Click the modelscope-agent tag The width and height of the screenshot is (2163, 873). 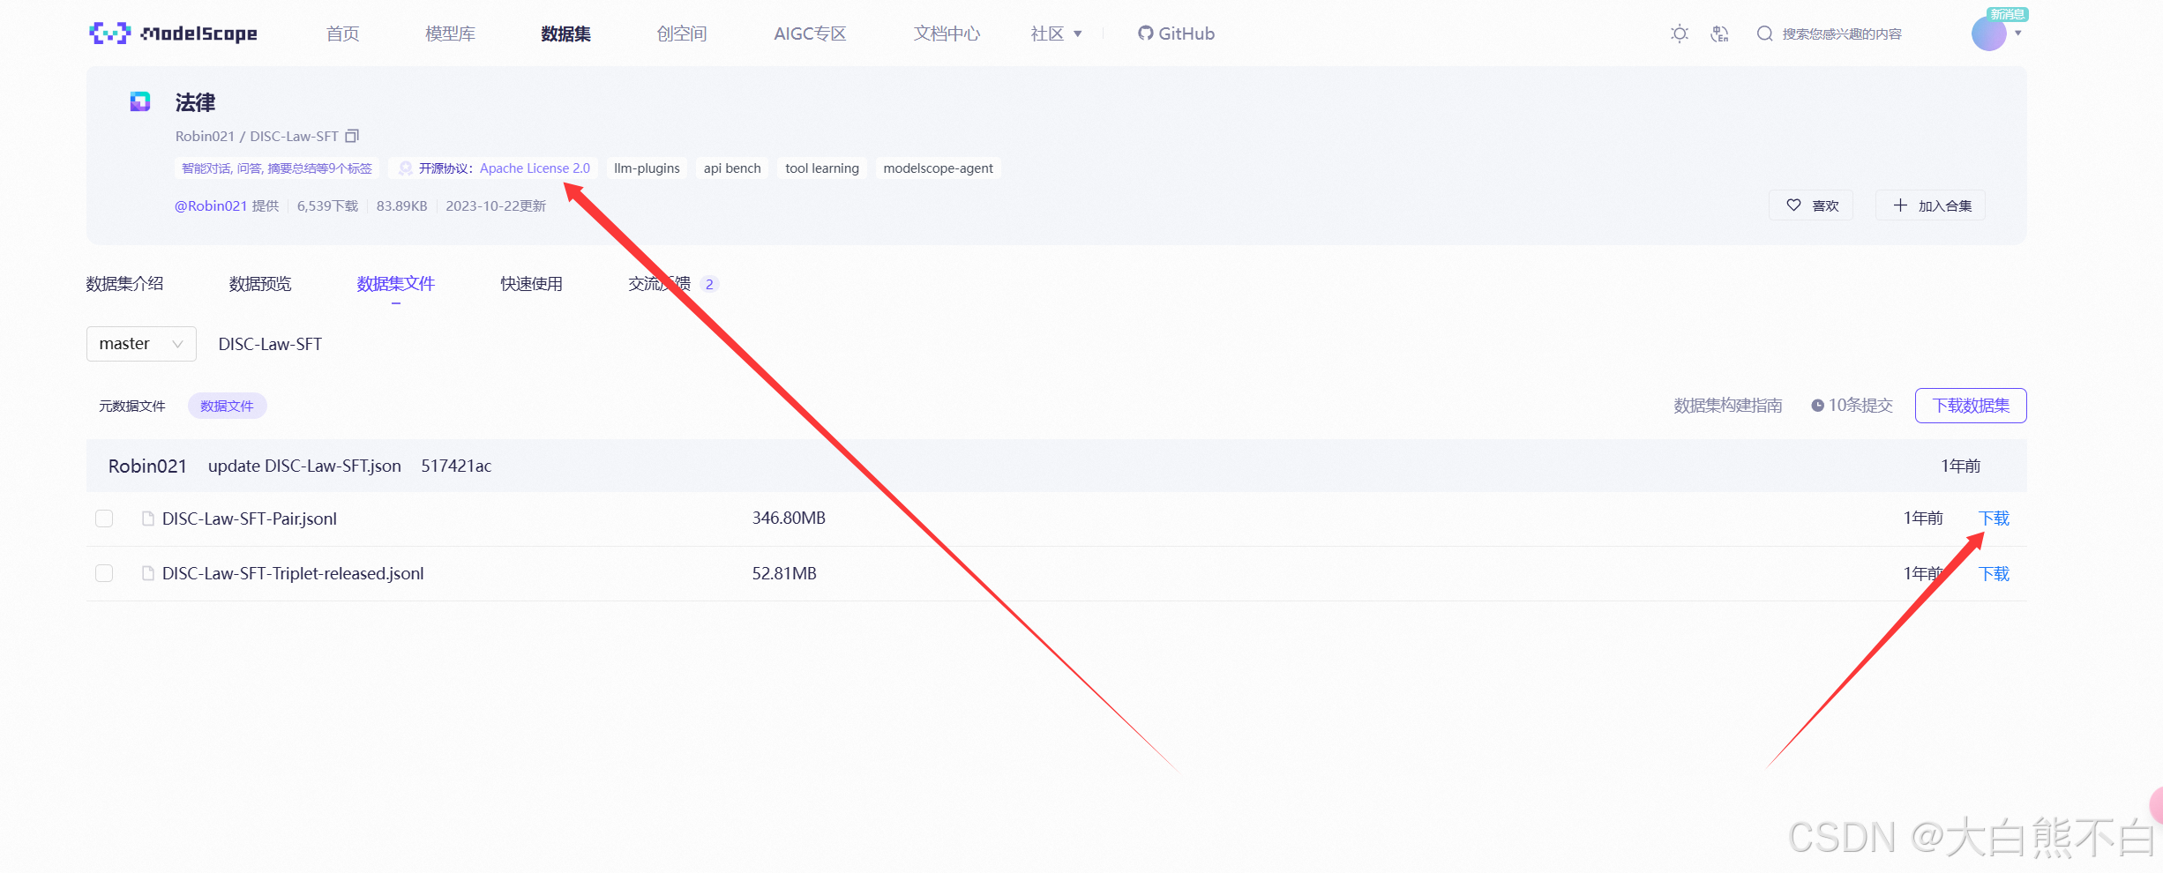click(x=938, y=168)
